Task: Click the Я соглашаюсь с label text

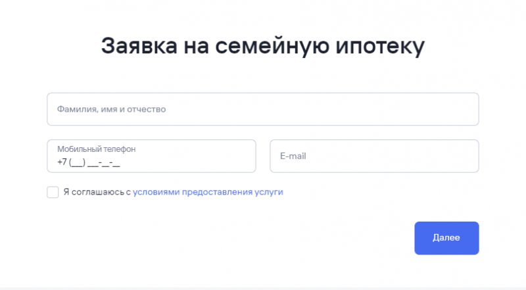Action: point(97,192)
